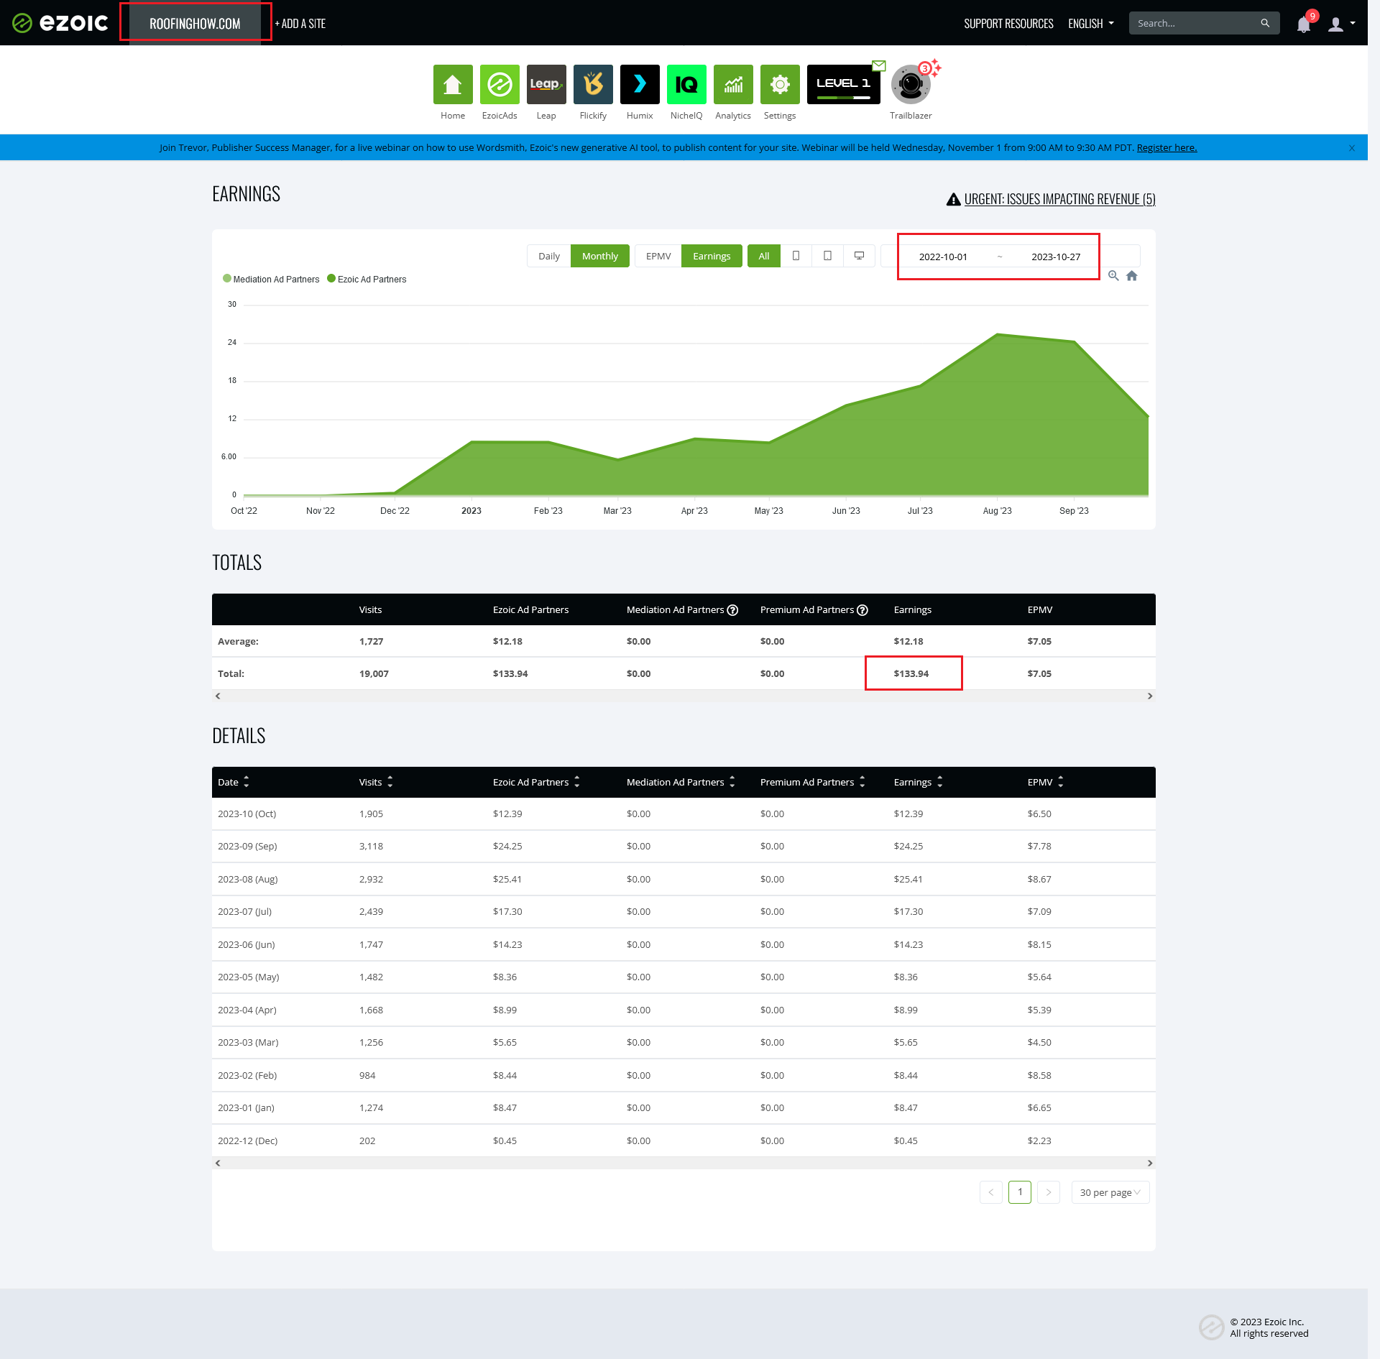Open the Analytics icon

[x=733, y=85]
